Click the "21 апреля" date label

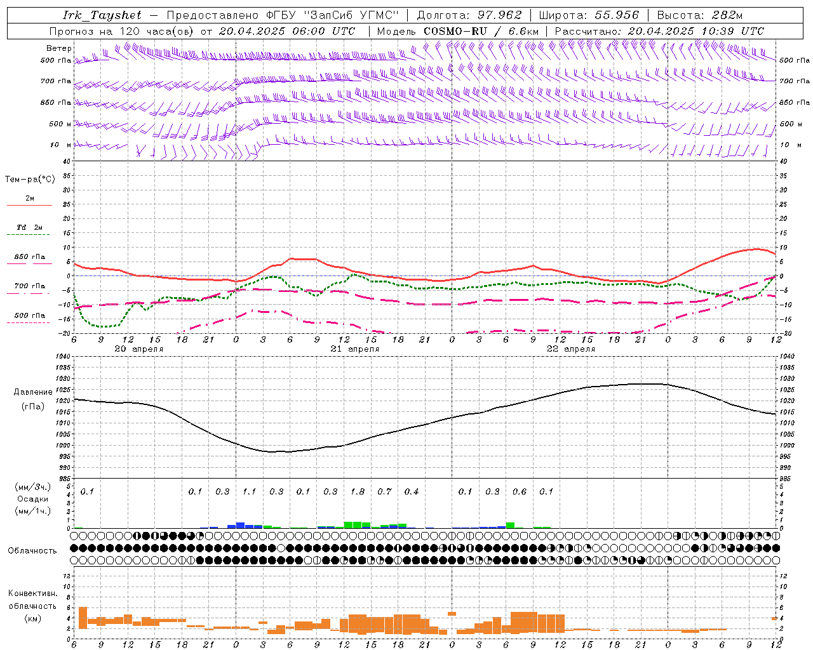pos(355,349)
